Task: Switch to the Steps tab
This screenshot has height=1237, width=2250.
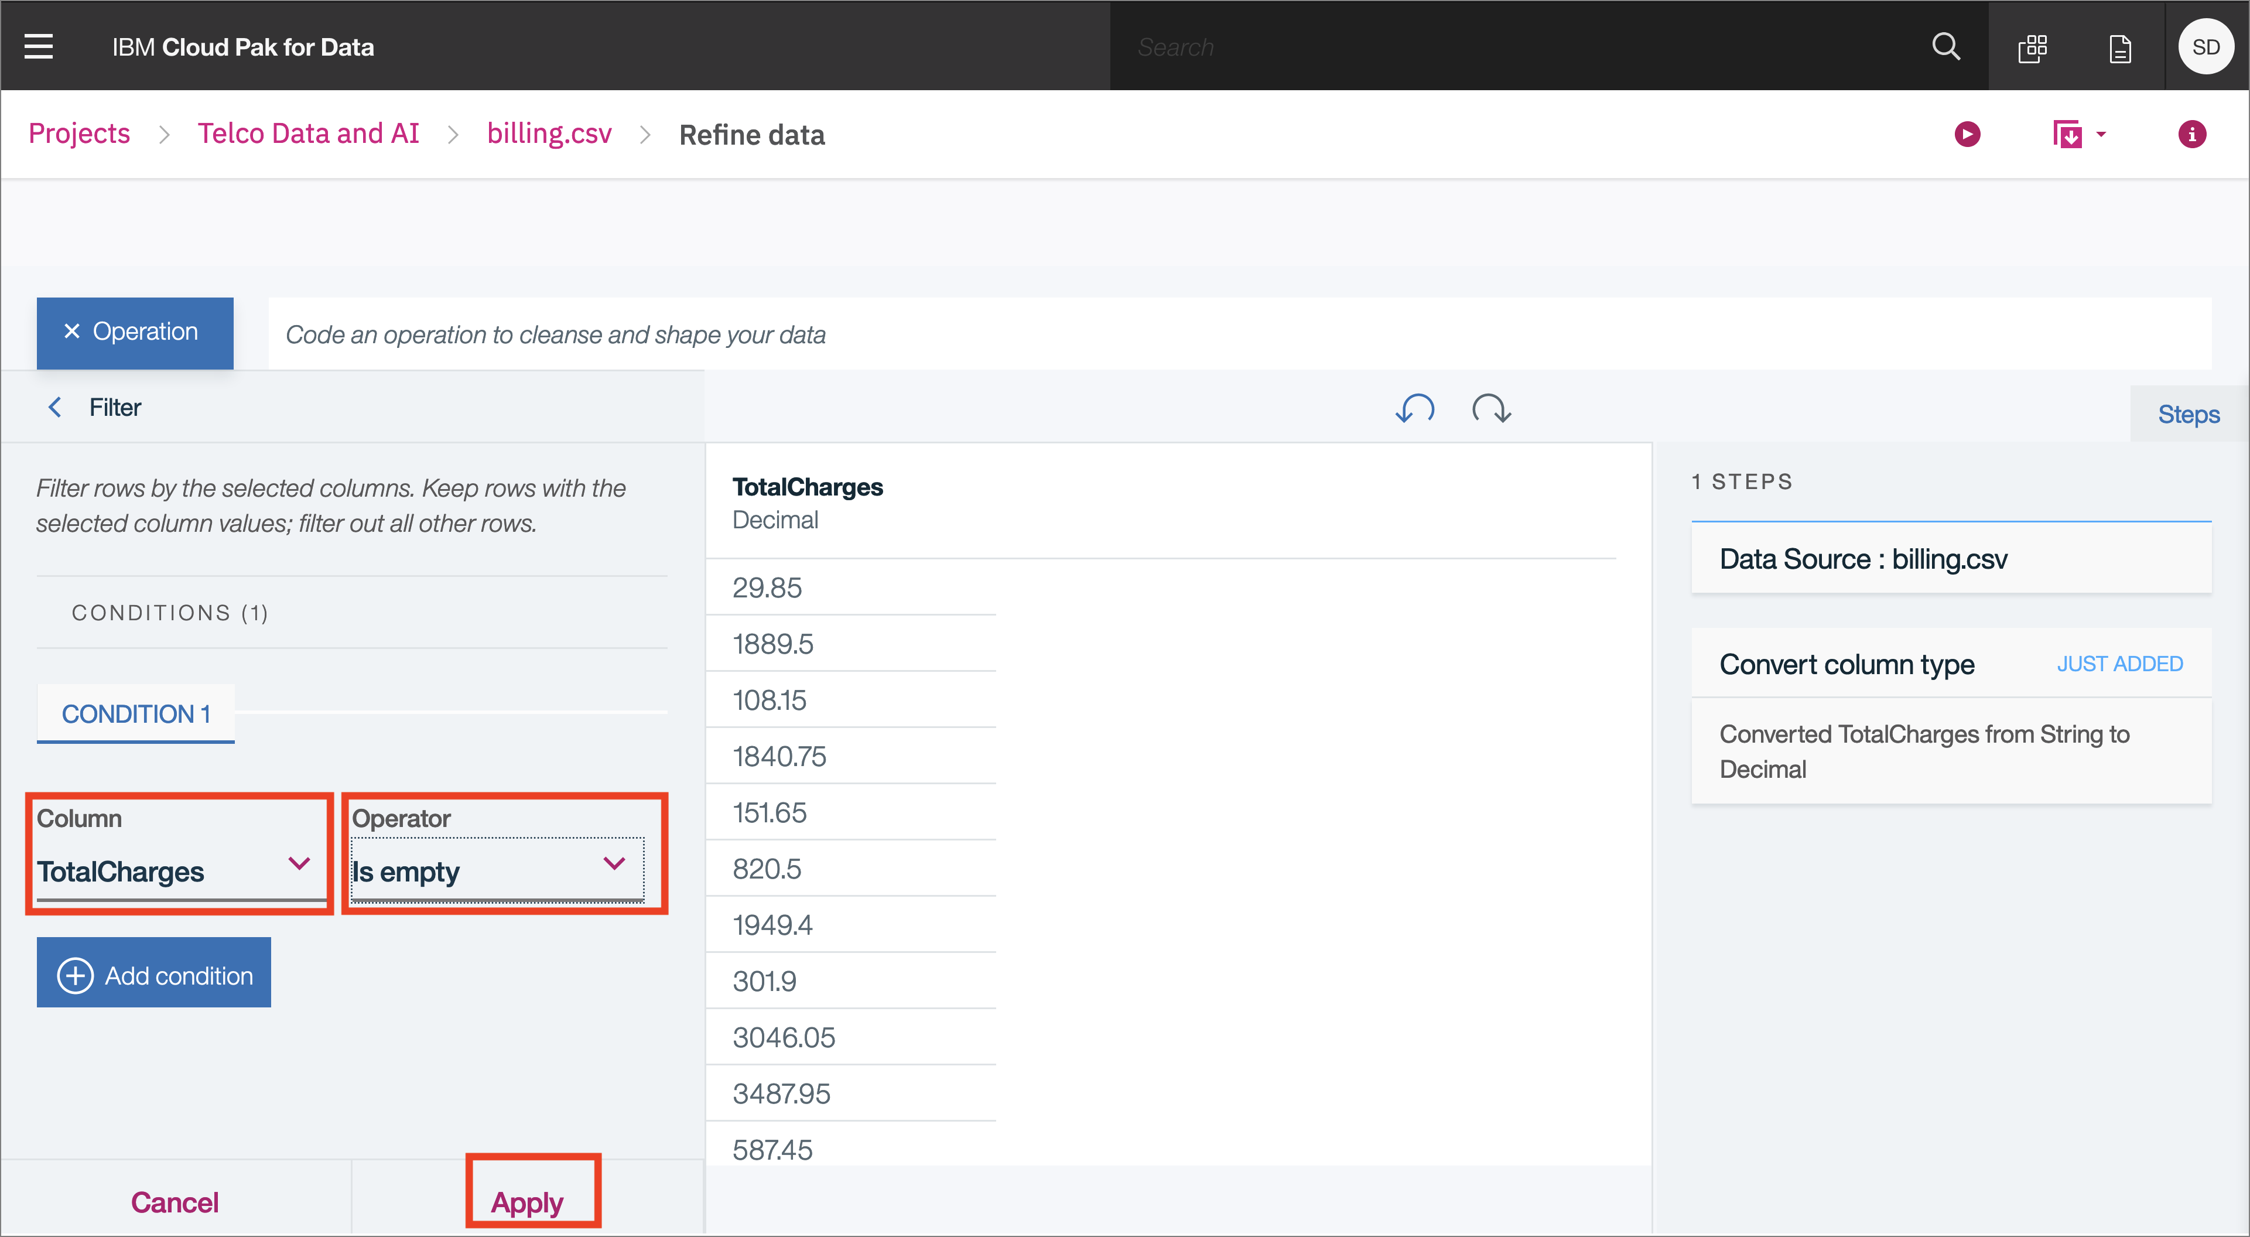Action: 2188,414
